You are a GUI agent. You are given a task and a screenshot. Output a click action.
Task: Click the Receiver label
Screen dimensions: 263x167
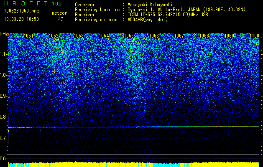[x=85, y=15]
